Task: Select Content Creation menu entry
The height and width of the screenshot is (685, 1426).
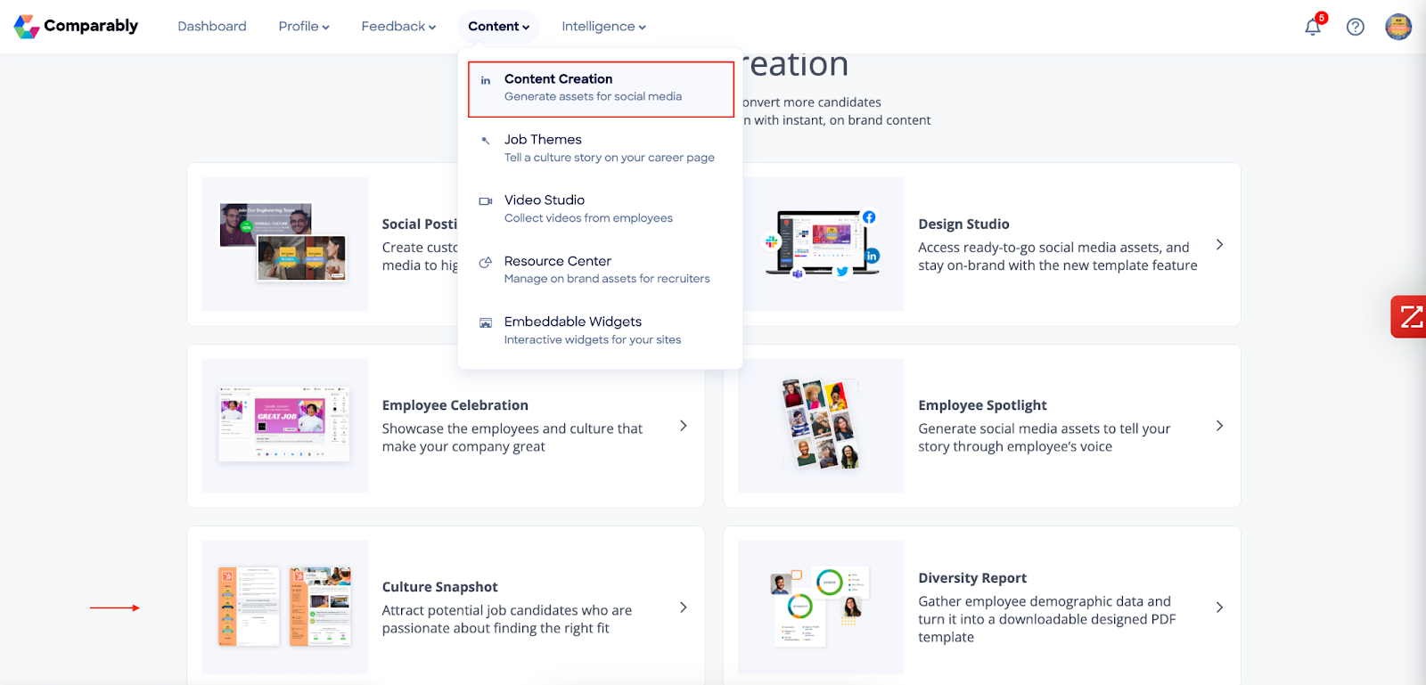Action: 601,89
